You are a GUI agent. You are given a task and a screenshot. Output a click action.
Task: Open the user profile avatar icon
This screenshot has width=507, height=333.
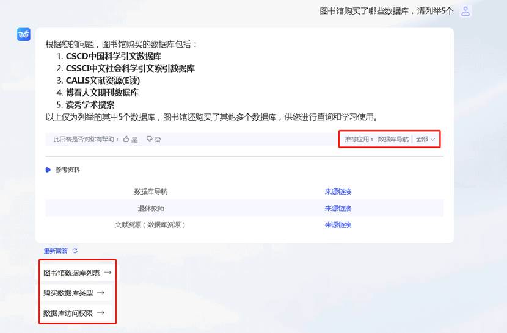465,12
